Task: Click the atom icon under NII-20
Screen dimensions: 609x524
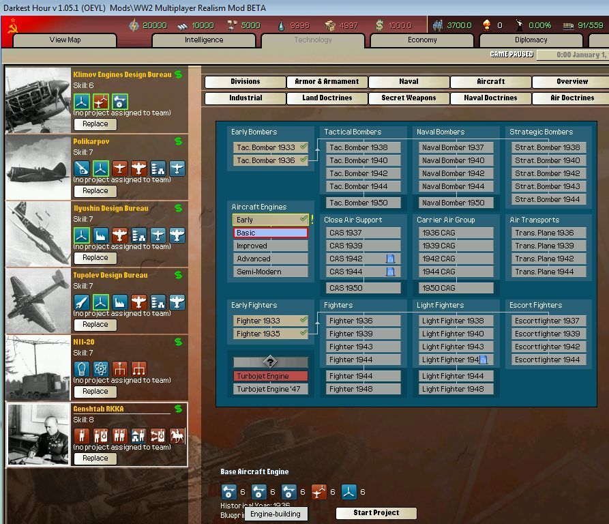Action: [101, 368]
